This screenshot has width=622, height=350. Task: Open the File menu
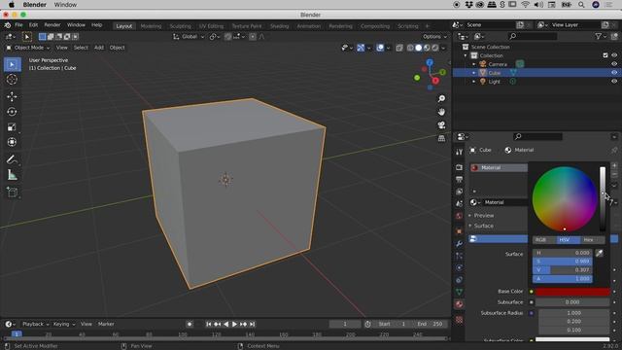click(x=18, y=25)
